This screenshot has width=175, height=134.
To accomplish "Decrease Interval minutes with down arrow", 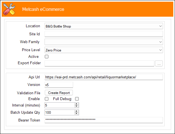I will coord(77,106).
